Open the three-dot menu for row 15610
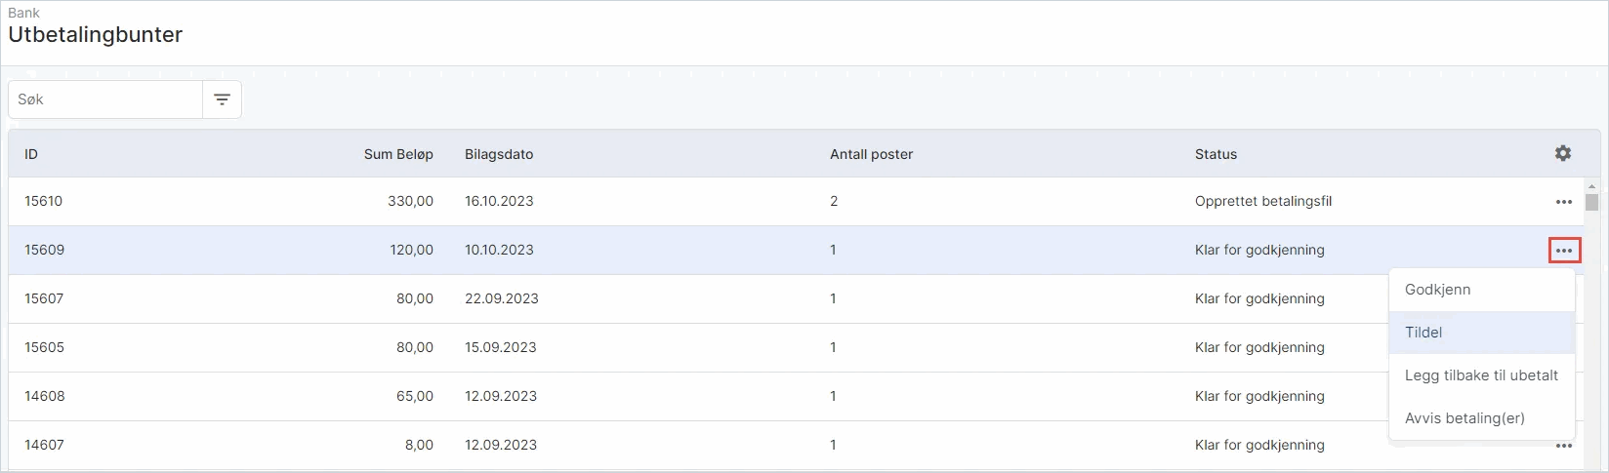The width and height of the screenshot is (1609, 473). point(1564,202)
